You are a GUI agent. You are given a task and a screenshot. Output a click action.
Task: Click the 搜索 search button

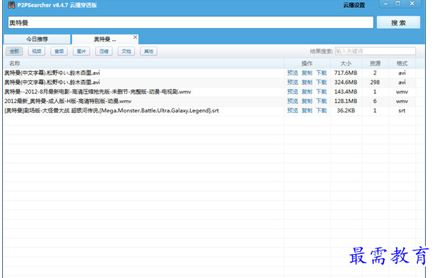398,23
